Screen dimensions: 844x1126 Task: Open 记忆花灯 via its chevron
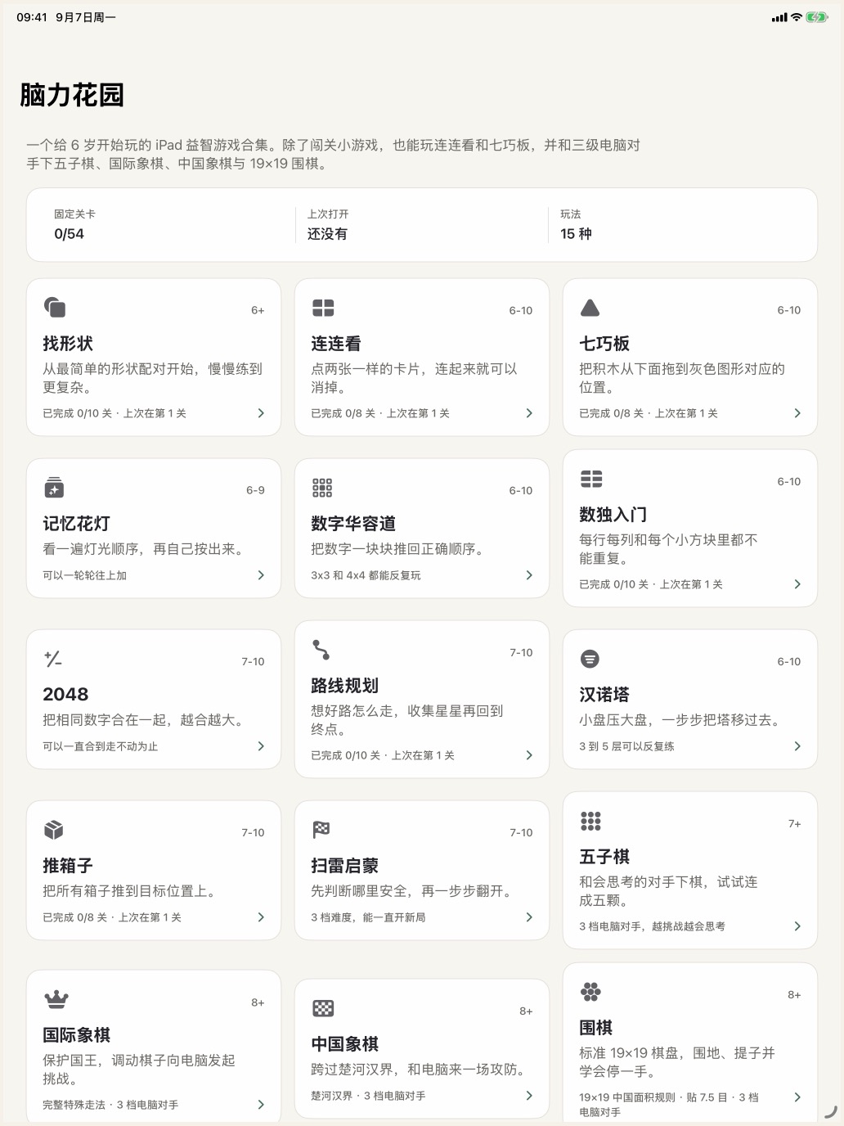(x=261, y=575)
